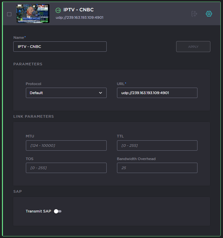Image resolution: width=223 pixels, height=238 pixels.
Task: Select the Bandwidth Overhead field
Action: pyautogui.click(x=157, y=168)
